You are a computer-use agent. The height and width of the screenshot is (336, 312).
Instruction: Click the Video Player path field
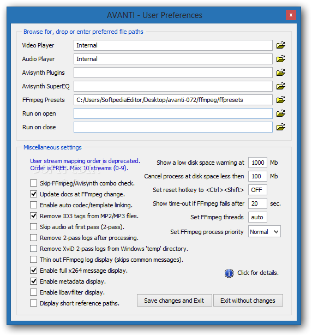(173, 45)
